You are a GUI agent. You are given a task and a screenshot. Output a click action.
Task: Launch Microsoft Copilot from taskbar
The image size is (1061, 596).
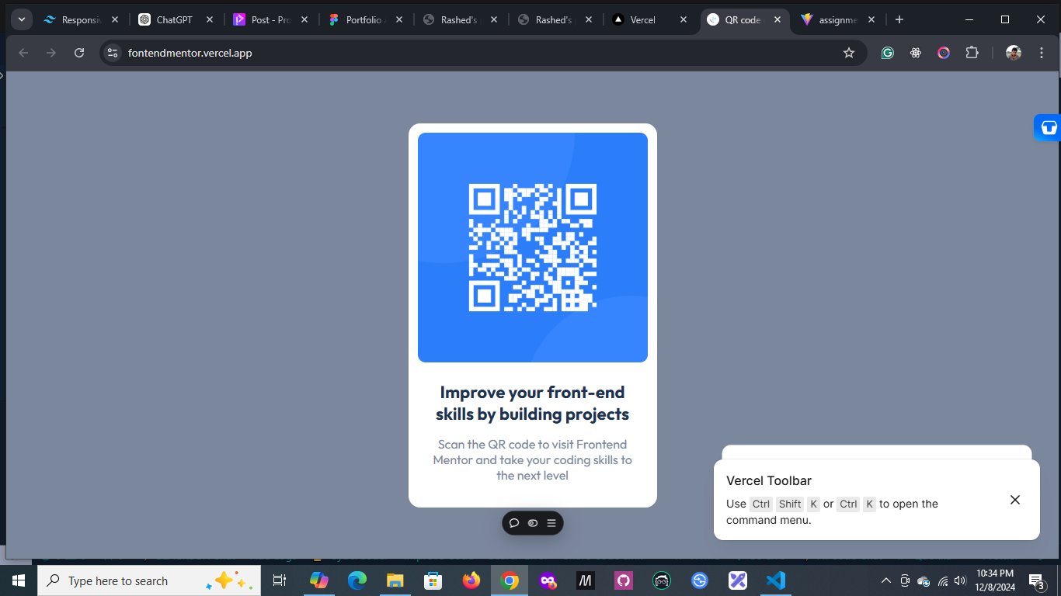tap(319, 580)
